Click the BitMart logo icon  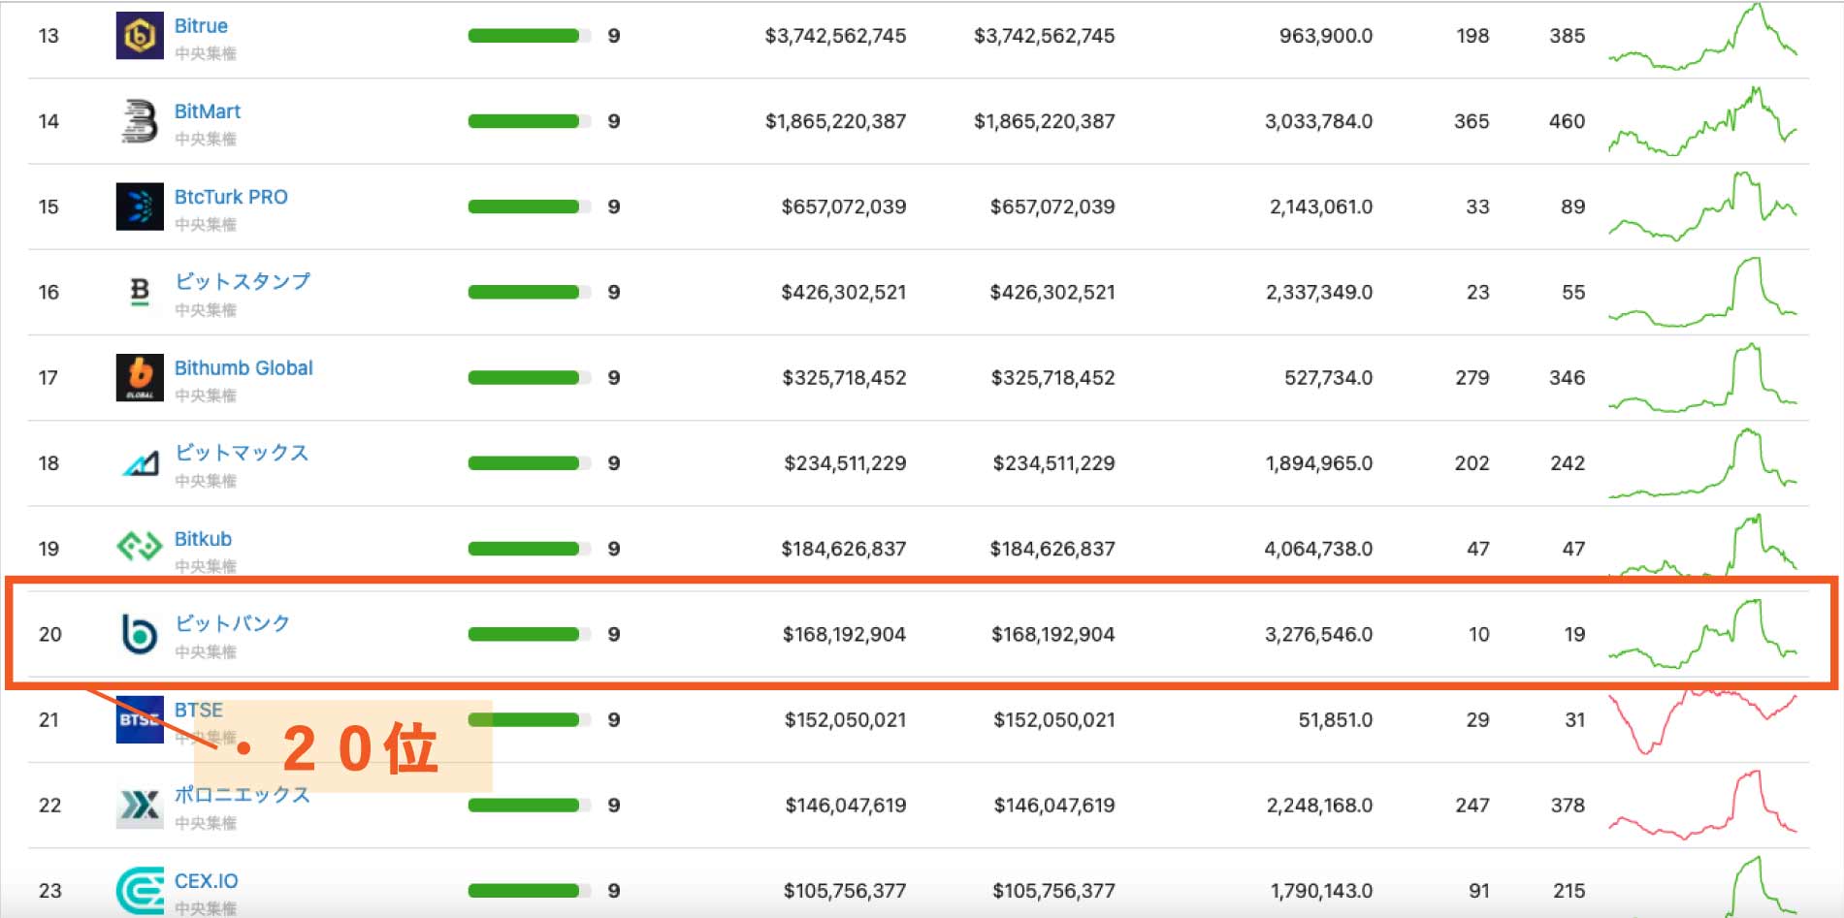[x=140, y=121]
